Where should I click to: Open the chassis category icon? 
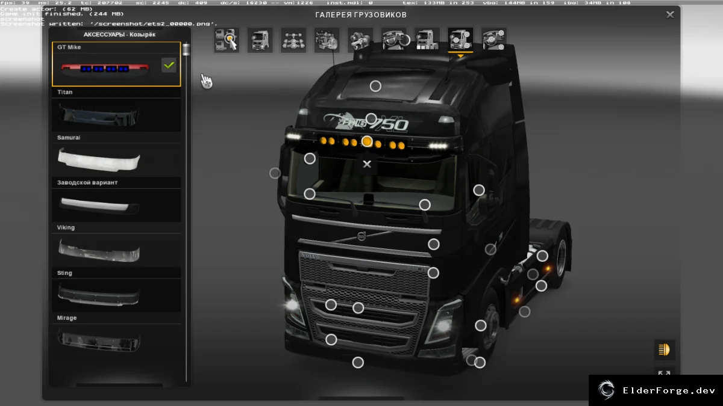coord(293,40)
